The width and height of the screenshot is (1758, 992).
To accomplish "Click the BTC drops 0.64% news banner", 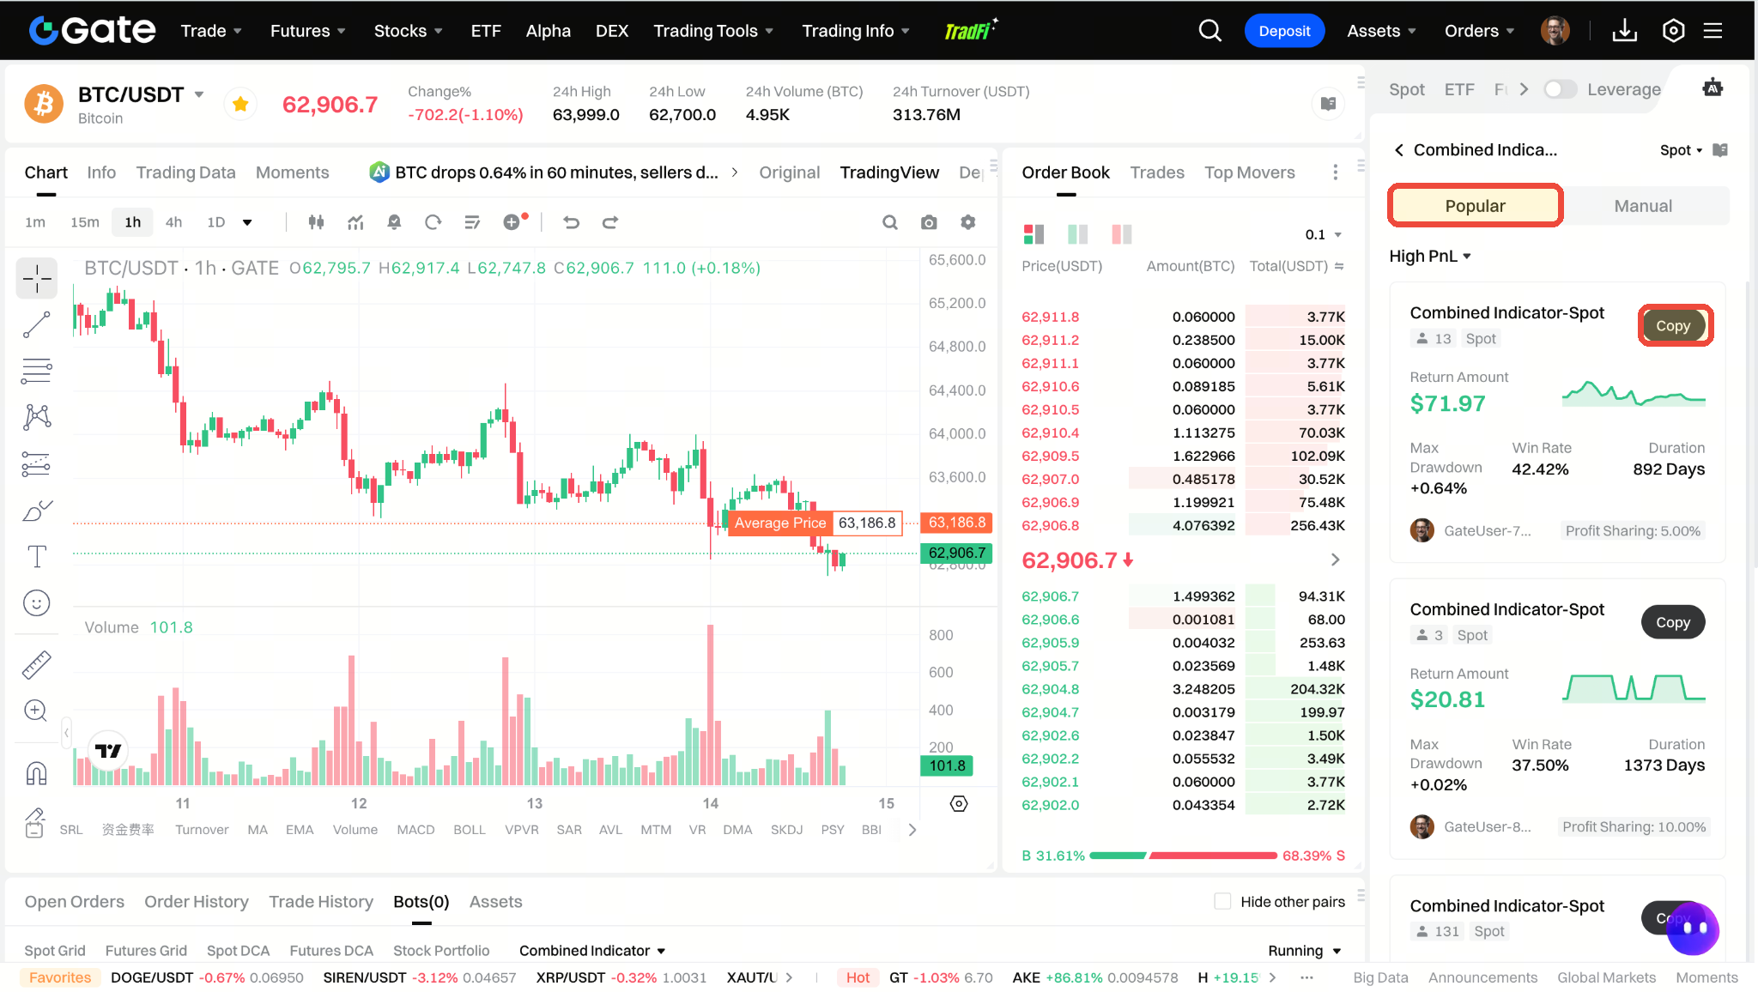I will 554,172.
